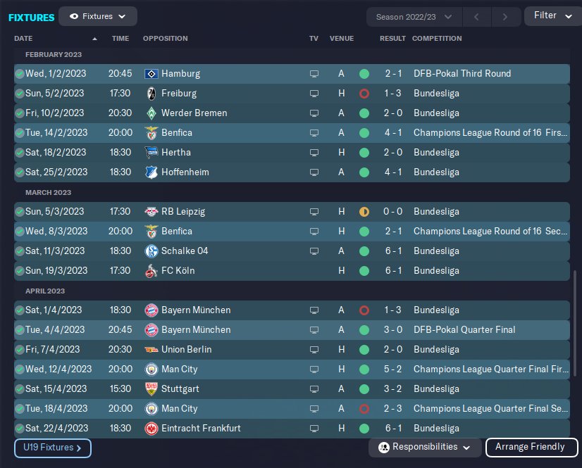The width and height of the screenshot is (582, 468).
Task: Toggle the checkmark beside Sat, 1/4/2023
Action: (19, 310)
